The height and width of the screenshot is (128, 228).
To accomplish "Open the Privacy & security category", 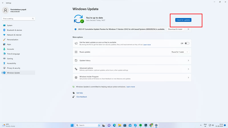I will 19,68.
